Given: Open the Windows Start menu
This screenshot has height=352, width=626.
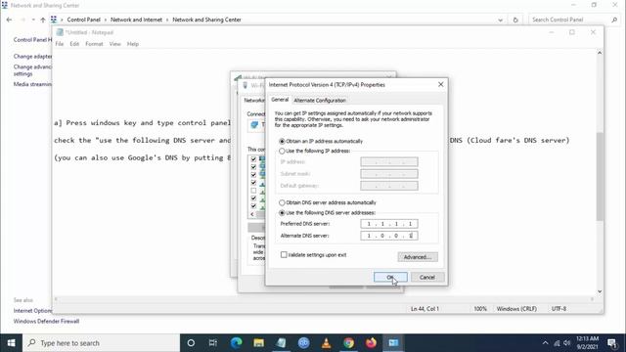Looking at the screenshot, I should pos(11,343).
